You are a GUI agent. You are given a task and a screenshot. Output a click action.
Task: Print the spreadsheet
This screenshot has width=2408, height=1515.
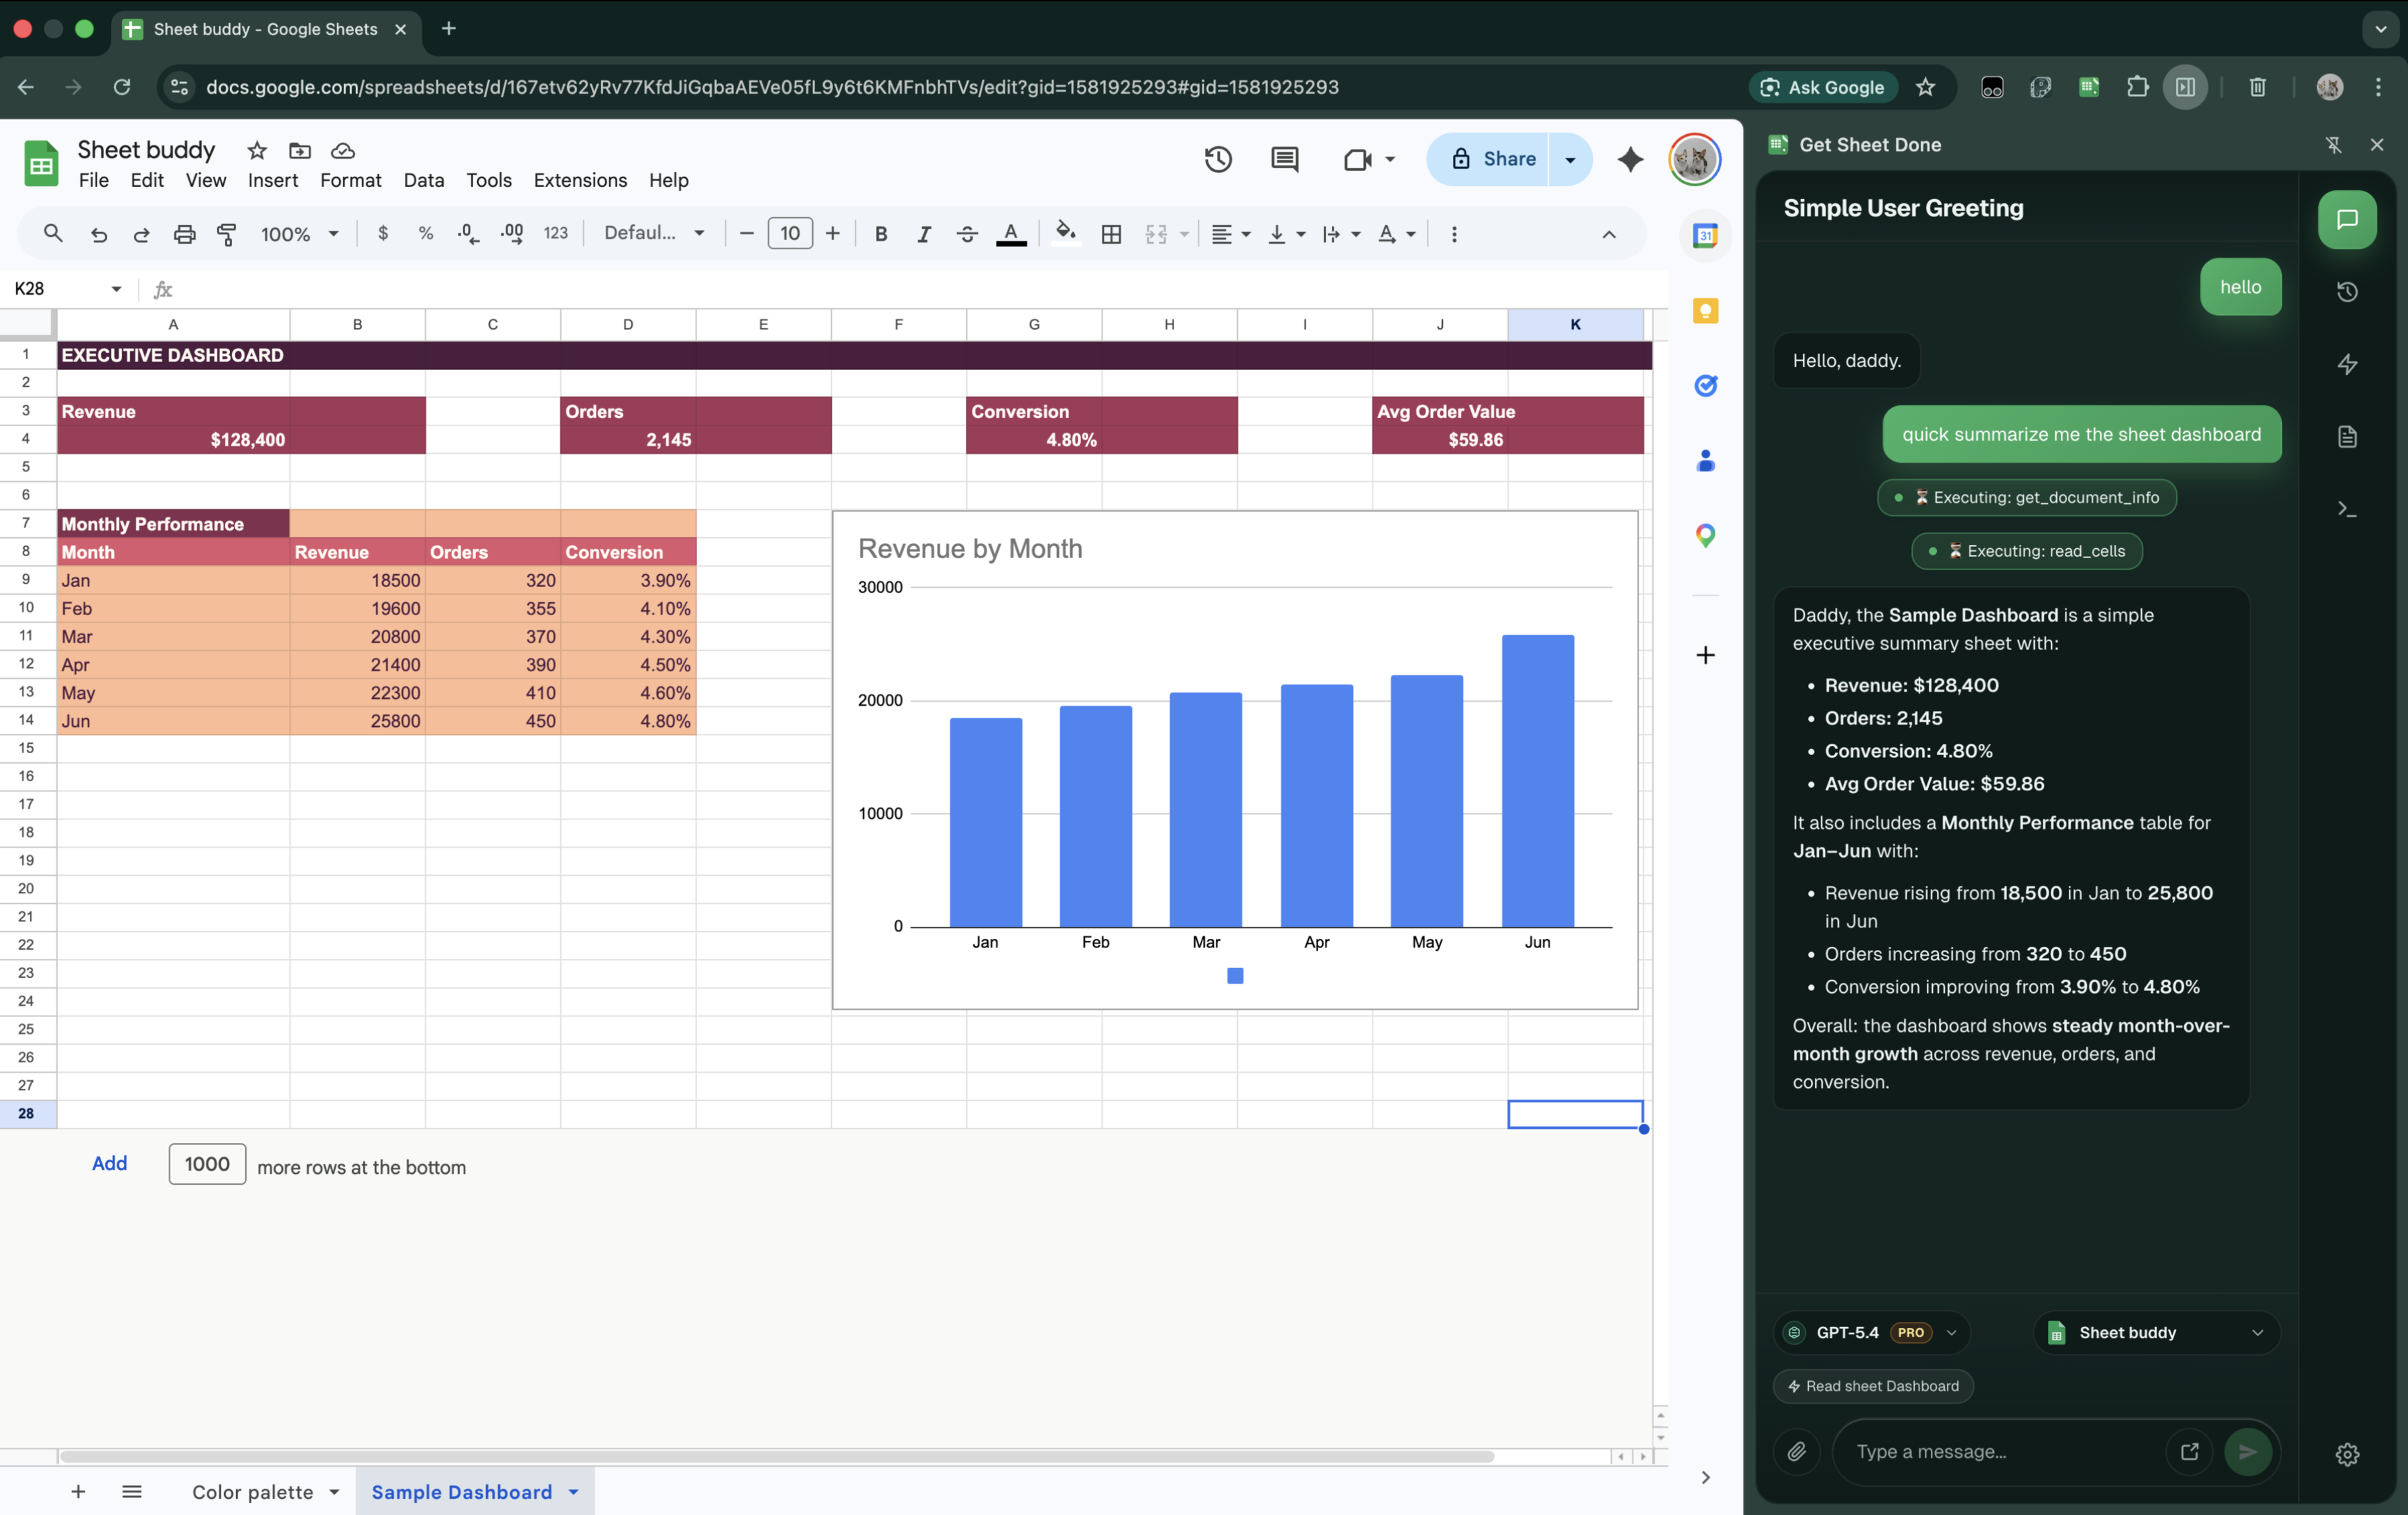click(184, 234)
